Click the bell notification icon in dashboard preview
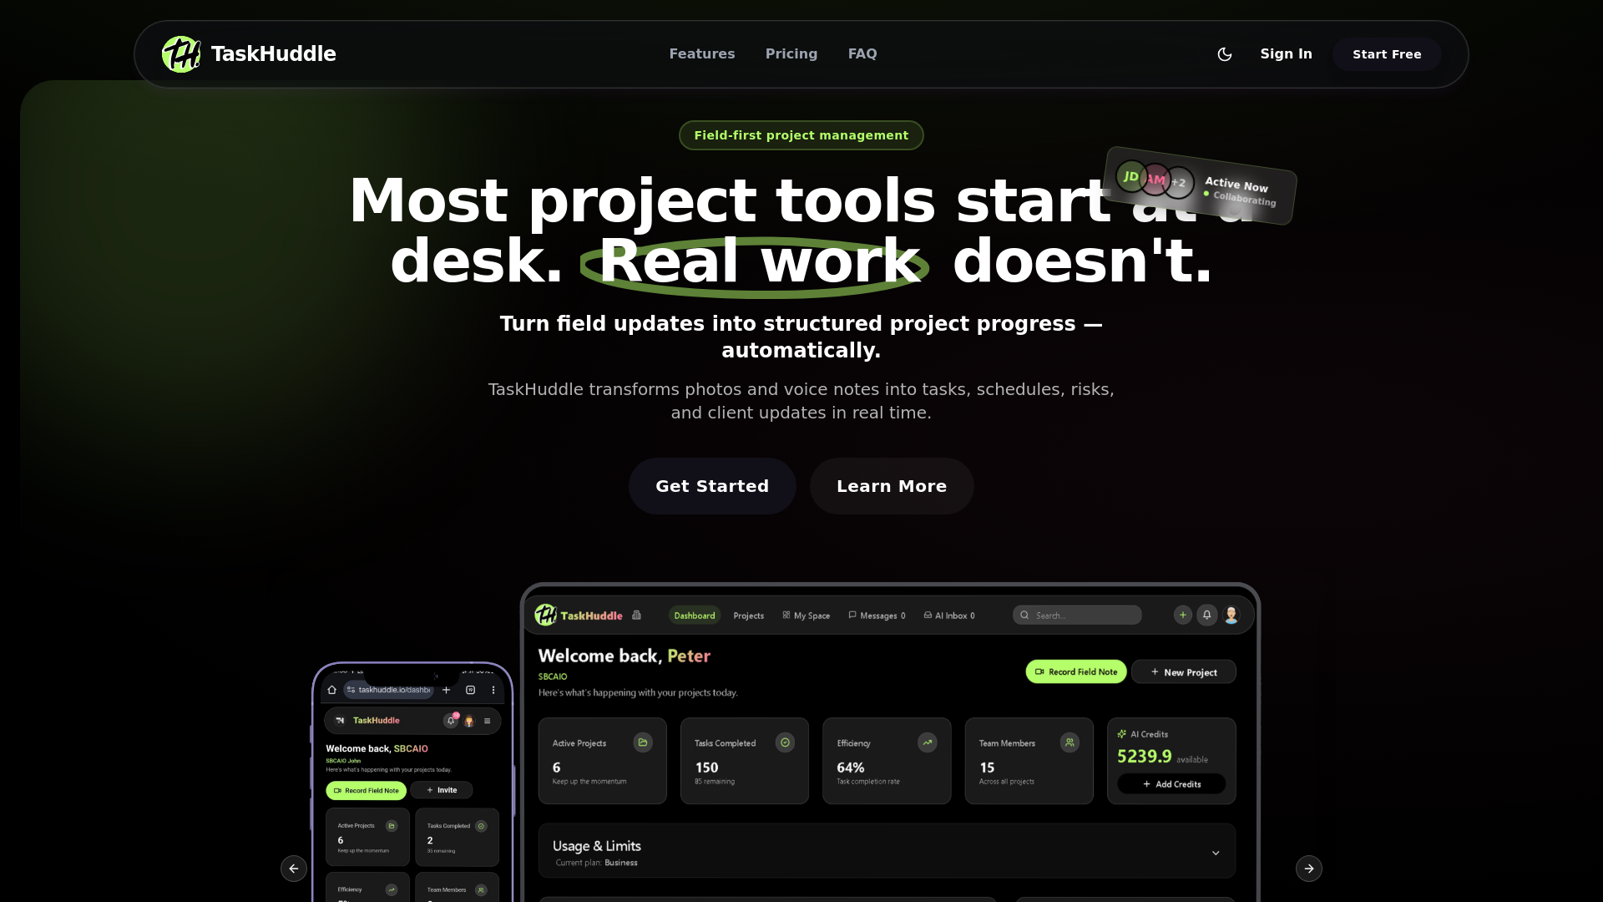Image resolution: width=1603 pixels, height=902 pixels. (1206, 615)
